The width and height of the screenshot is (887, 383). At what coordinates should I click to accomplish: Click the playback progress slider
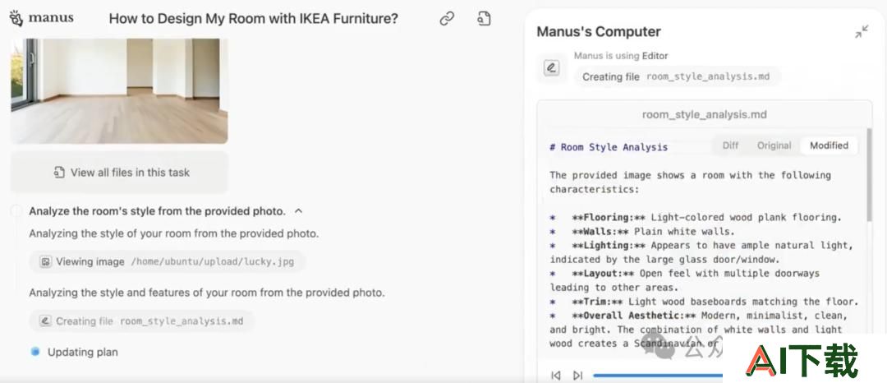click(x=658, y=375)
